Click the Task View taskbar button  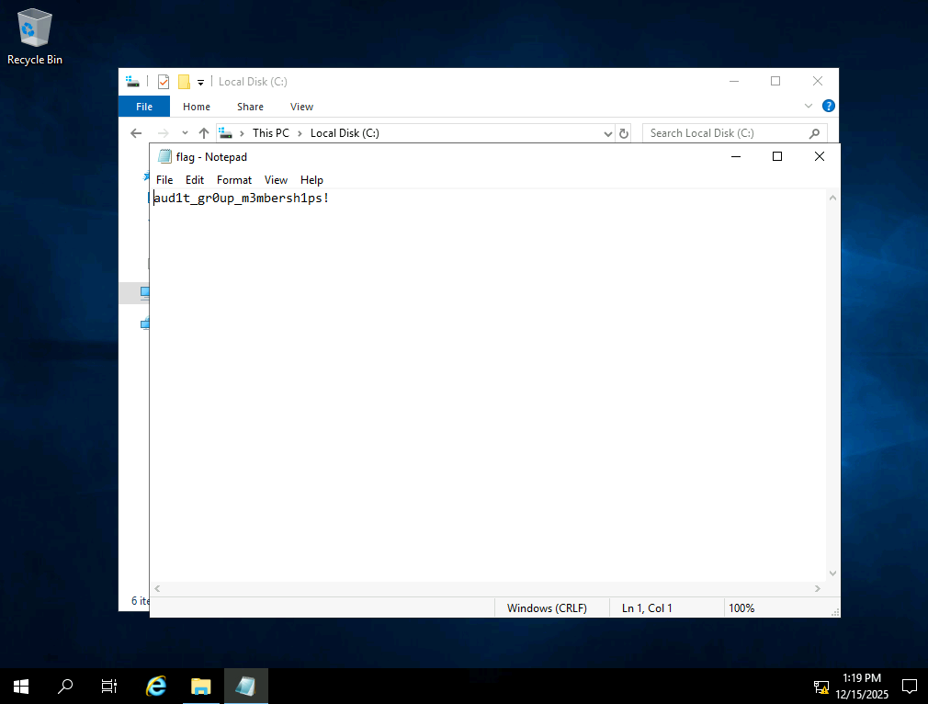tap(108, 686)
